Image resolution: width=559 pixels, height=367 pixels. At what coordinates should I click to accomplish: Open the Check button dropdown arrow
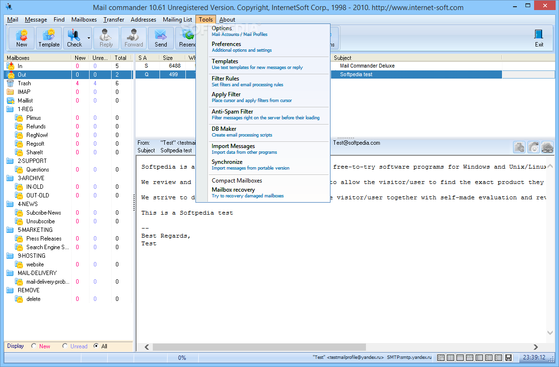pyautogui.click(x=89, y=38)
